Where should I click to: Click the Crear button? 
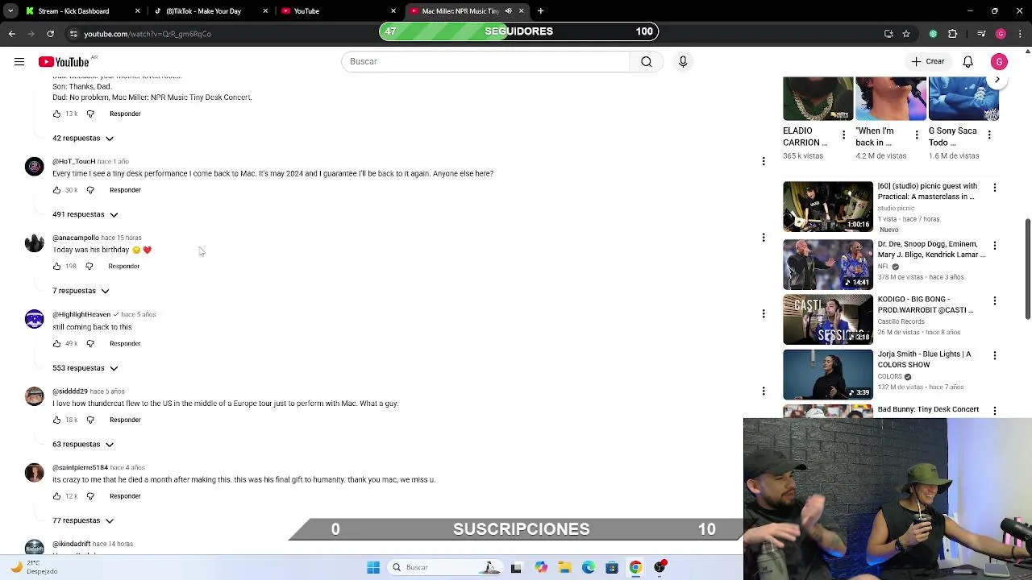tap(927, 61)
